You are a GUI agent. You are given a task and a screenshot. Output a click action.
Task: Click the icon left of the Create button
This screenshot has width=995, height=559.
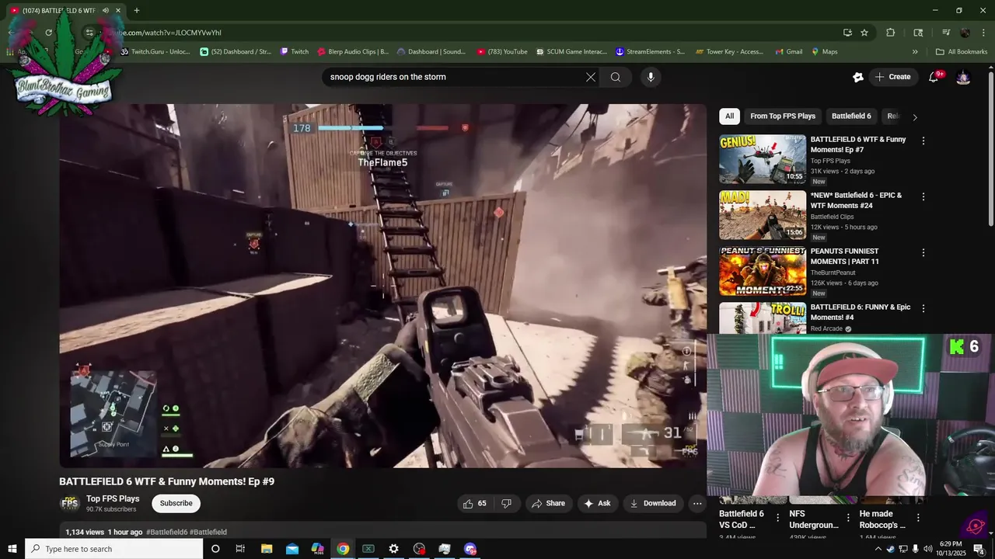[858, 77]
